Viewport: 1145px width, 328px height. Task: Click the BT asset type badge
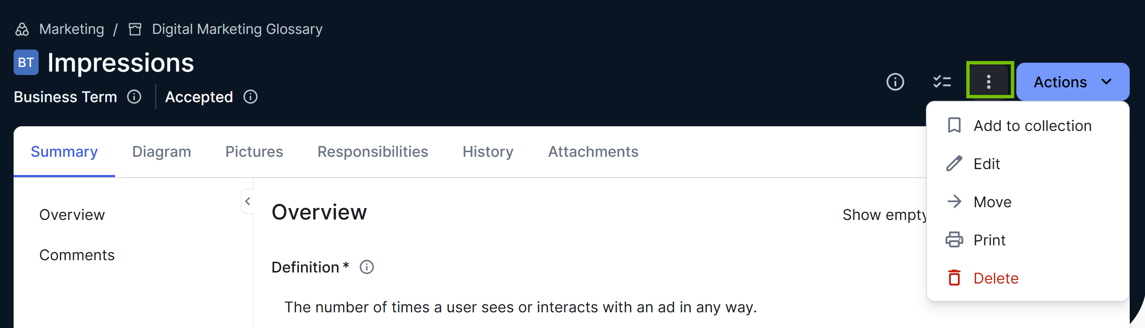[26, 62]
